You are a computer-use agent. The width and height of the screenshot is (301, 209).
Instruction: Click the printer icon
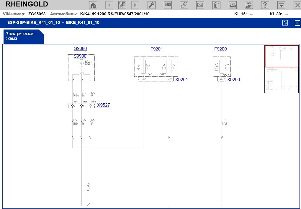pos(233,5)
